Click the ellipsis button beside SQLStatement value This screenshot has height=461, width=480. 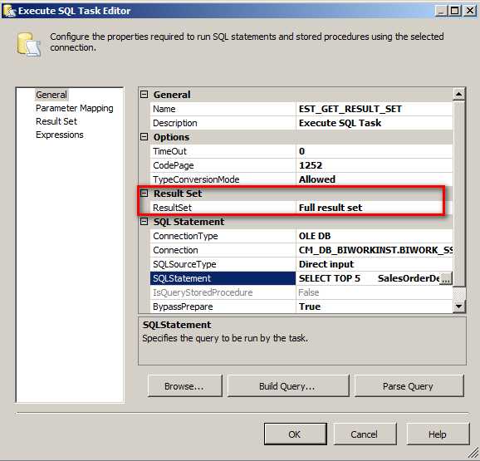point(446,278)
